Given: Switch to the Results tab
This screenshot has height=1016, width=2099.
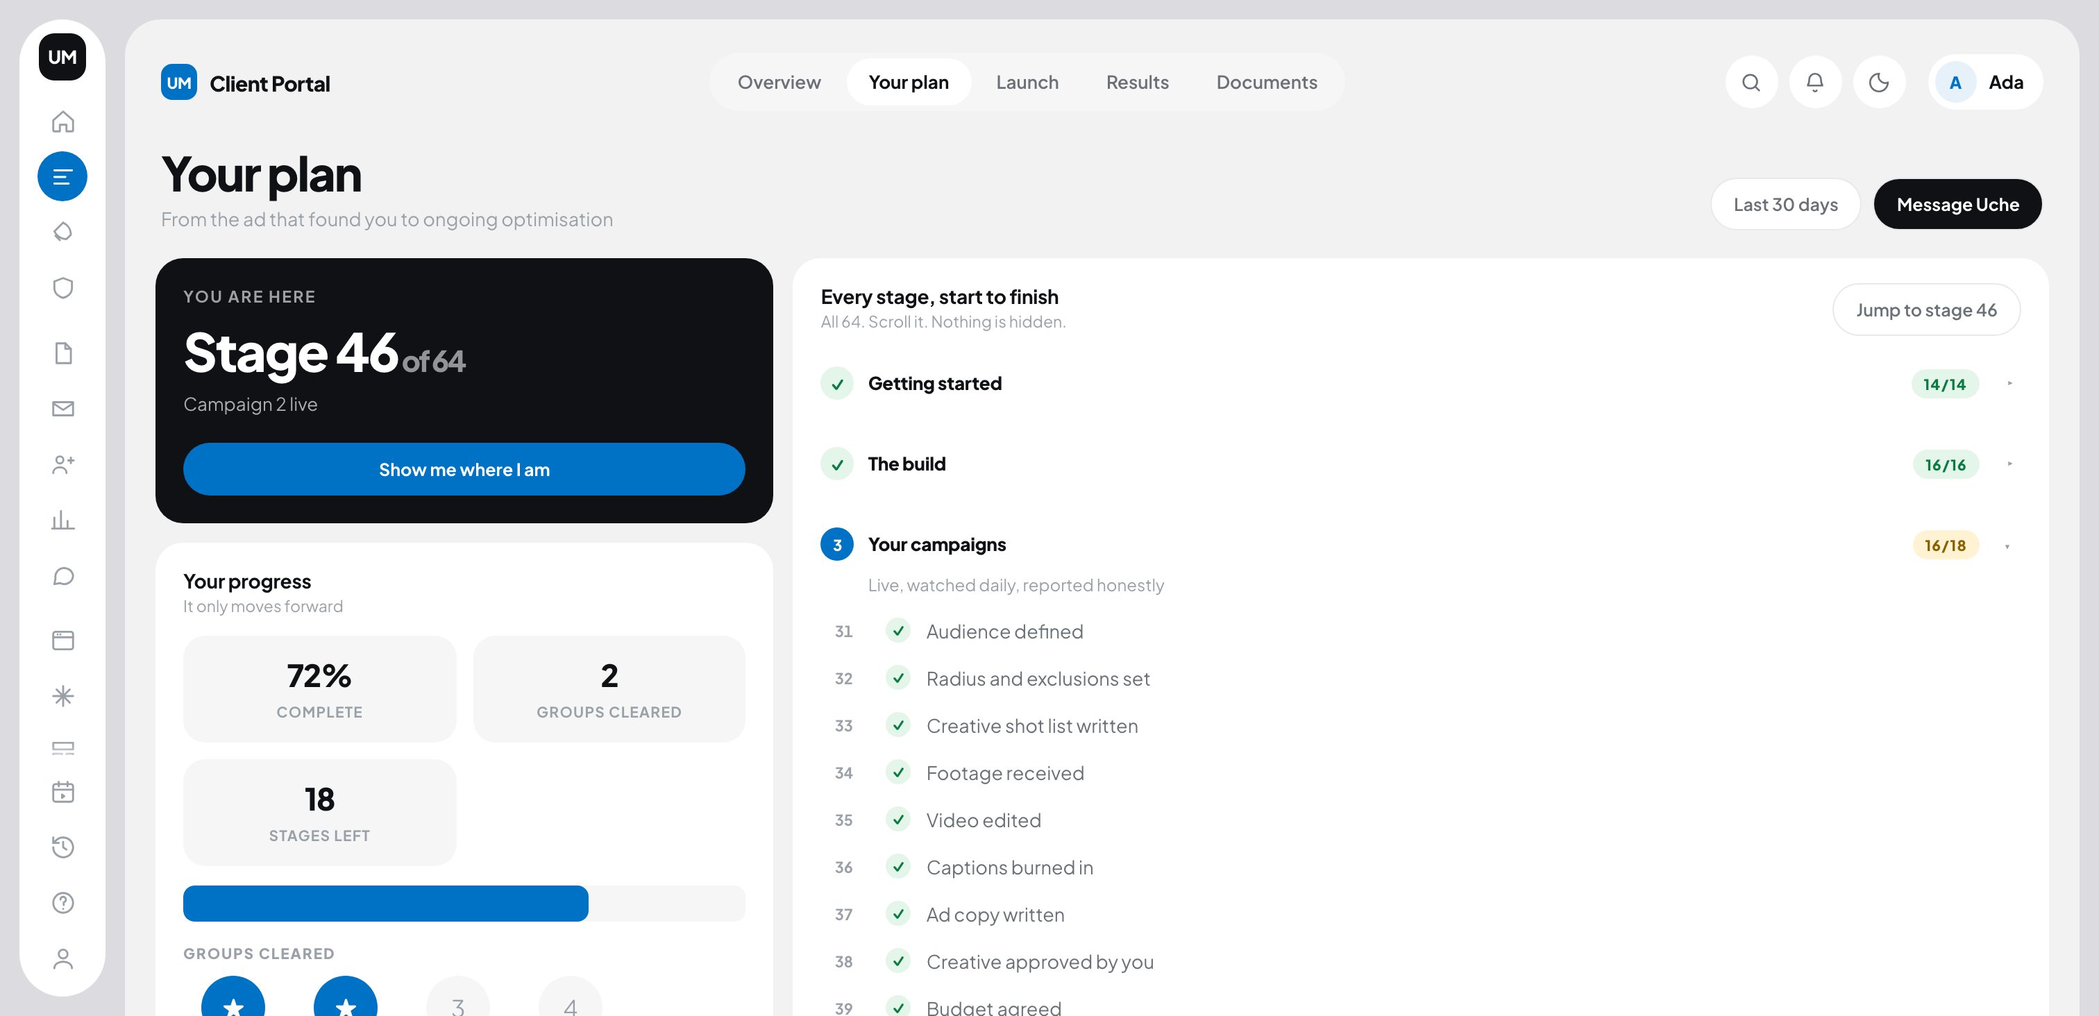Looking at the screenshot, I should [x=1137, y=83].
